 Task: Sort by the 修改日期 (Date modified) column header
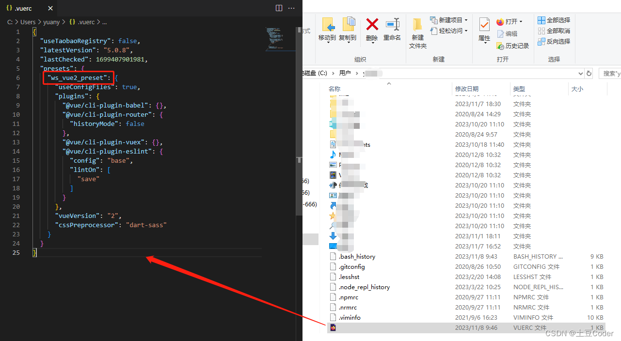(467, 89)
